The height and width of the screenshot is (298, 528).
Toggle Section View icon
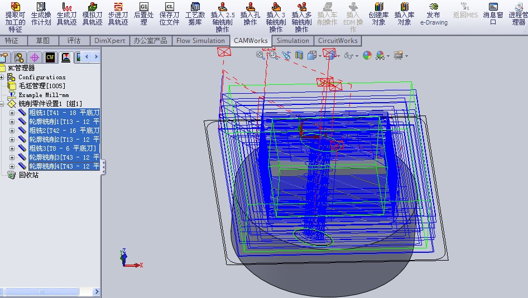click(x=299, y=55)
